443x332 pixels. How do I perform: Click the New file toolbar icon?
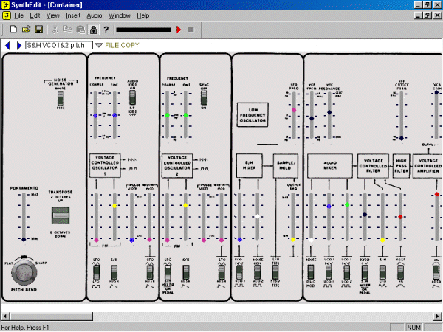click(x=13, y=30)
